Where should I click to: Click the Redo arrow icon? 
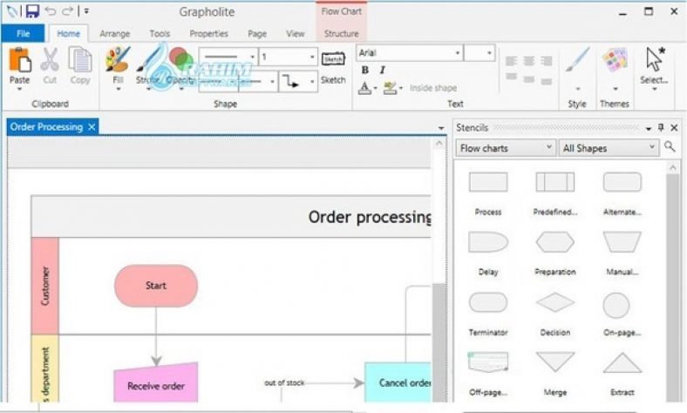[x=67, y=11]
